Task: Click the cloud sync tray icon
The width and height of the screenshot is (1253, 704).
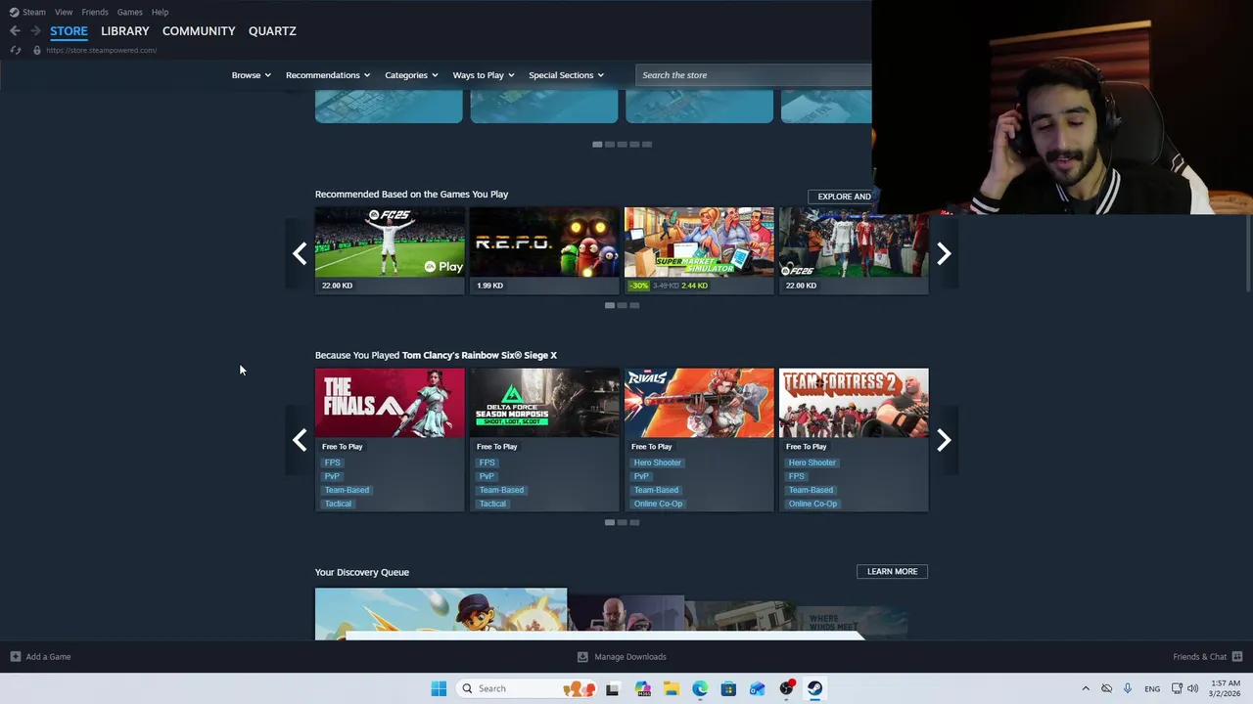Action: (1106, 688)
